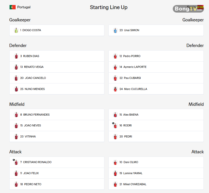Open Mikel Oyarzabal's entry
Screen dimensions: 209x193
[x=156, y=184]
